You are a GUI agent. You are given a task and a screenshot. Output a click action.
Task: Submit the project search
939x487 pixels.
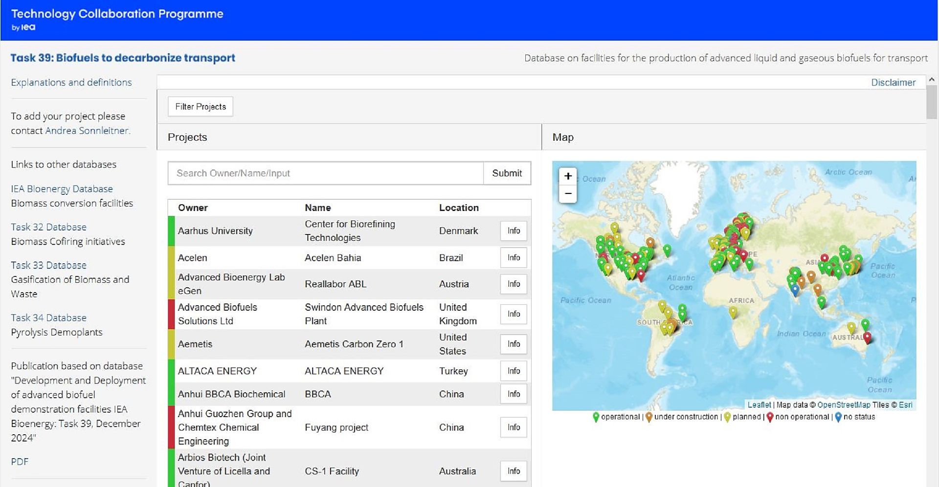click(507, 173)
